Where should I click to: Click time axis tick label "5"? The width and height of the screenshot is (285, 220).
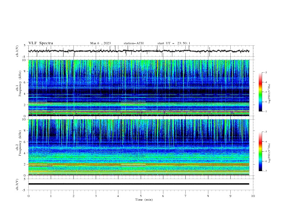[141, 196]
